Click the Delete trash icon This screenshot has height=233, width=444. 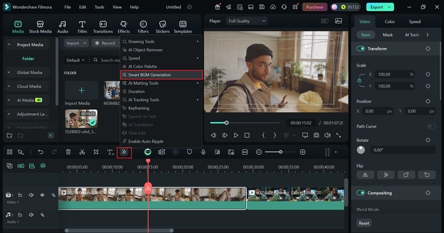point(68,152)
